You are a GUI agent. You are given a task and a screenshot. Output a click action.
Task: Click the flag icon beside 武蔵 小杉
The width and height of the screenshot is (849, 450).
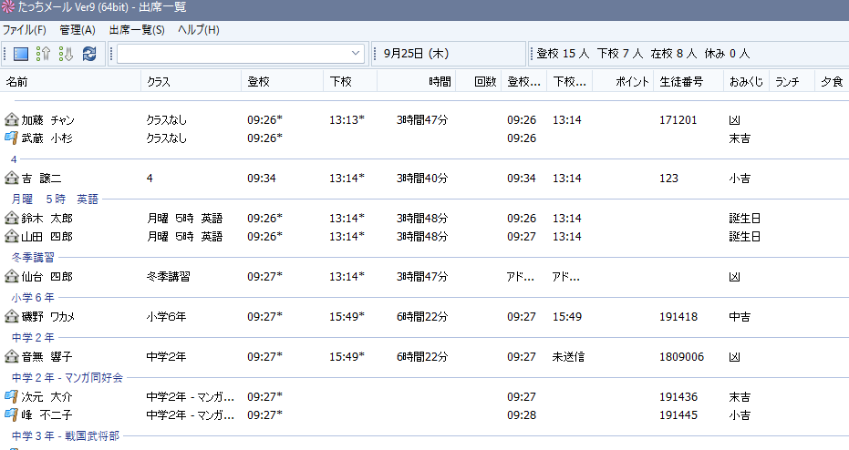(x=12, y=138)
